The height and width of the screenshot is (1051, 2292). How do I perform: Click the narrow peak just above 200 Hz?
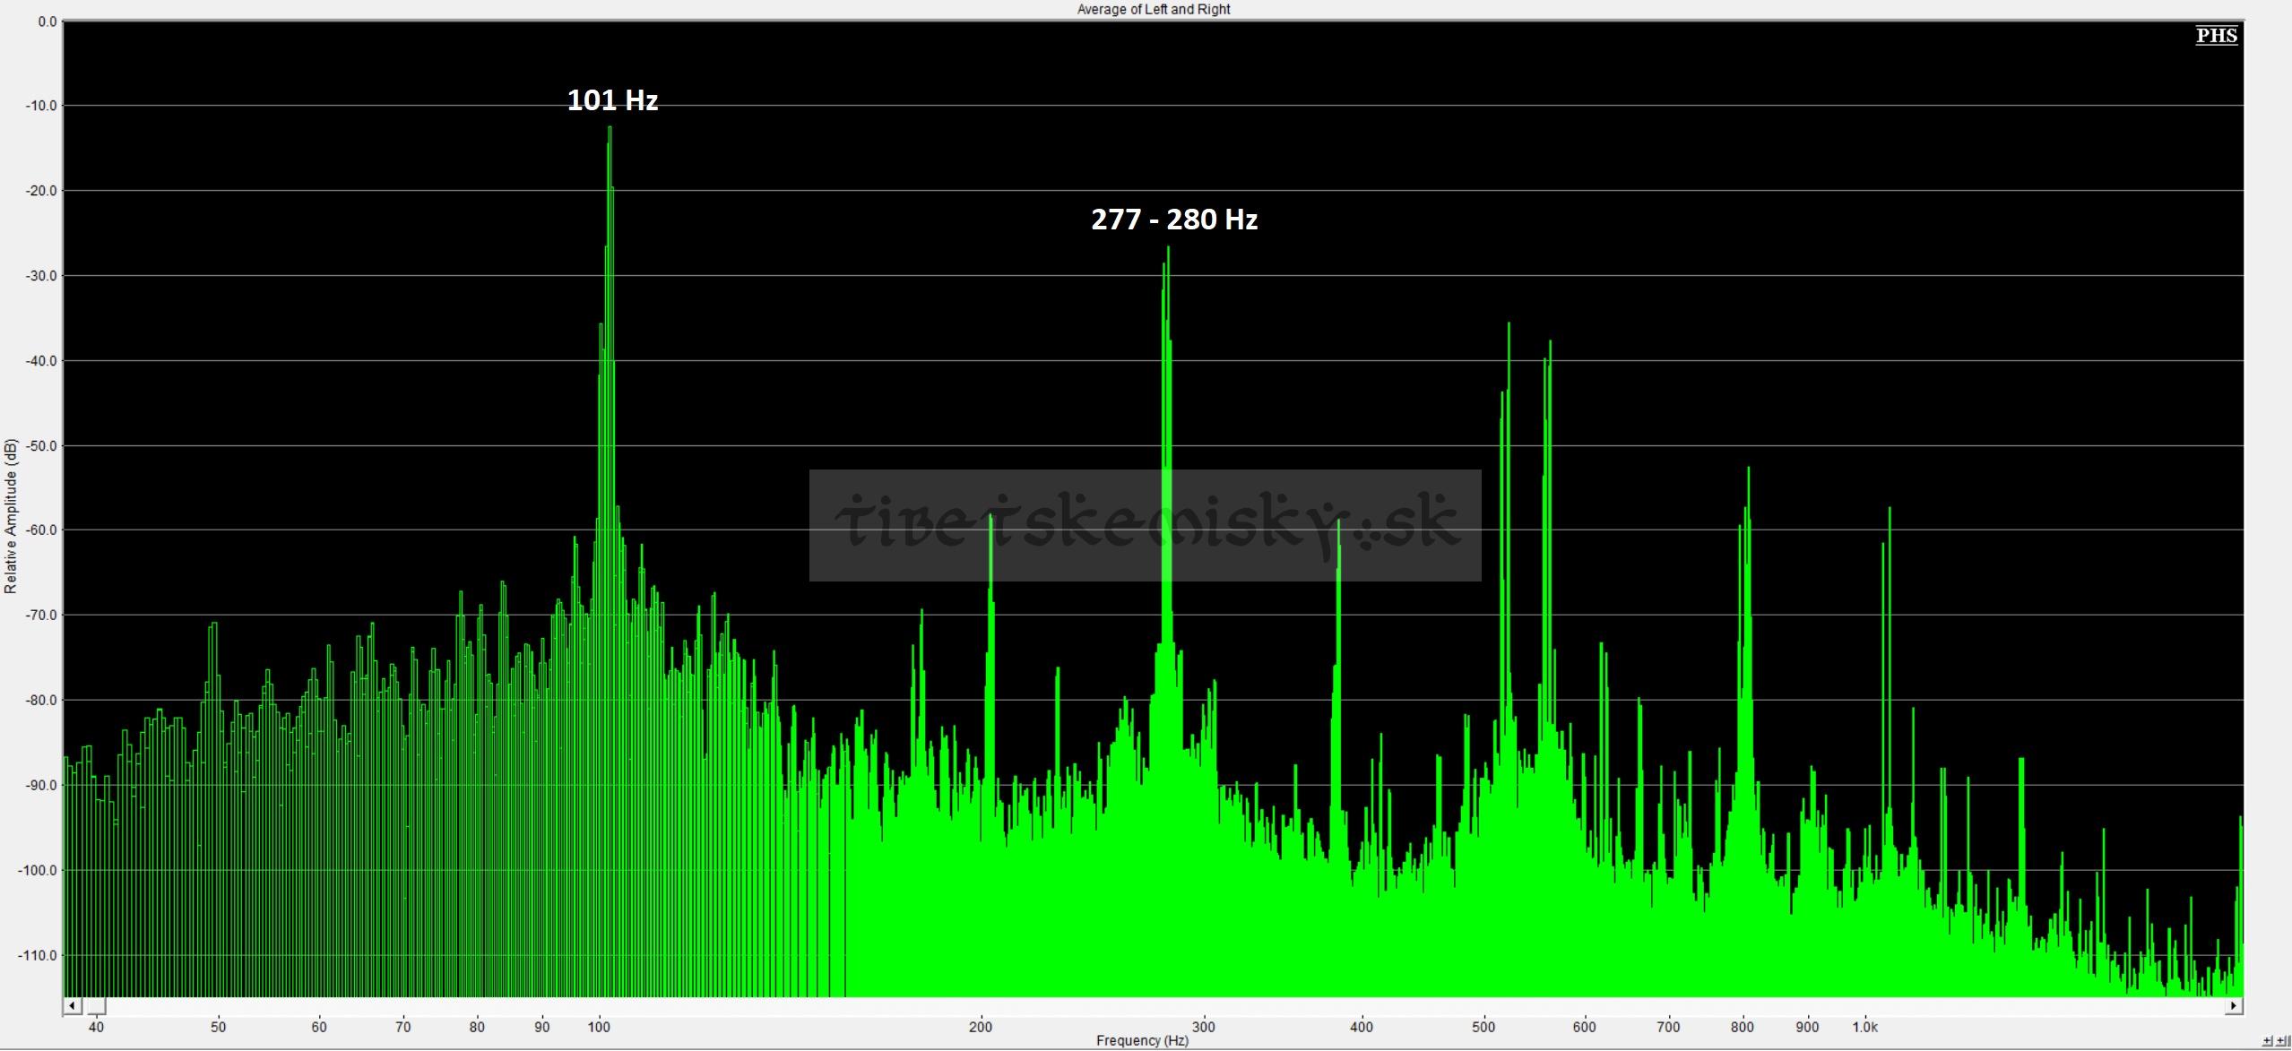pos(990,518)
